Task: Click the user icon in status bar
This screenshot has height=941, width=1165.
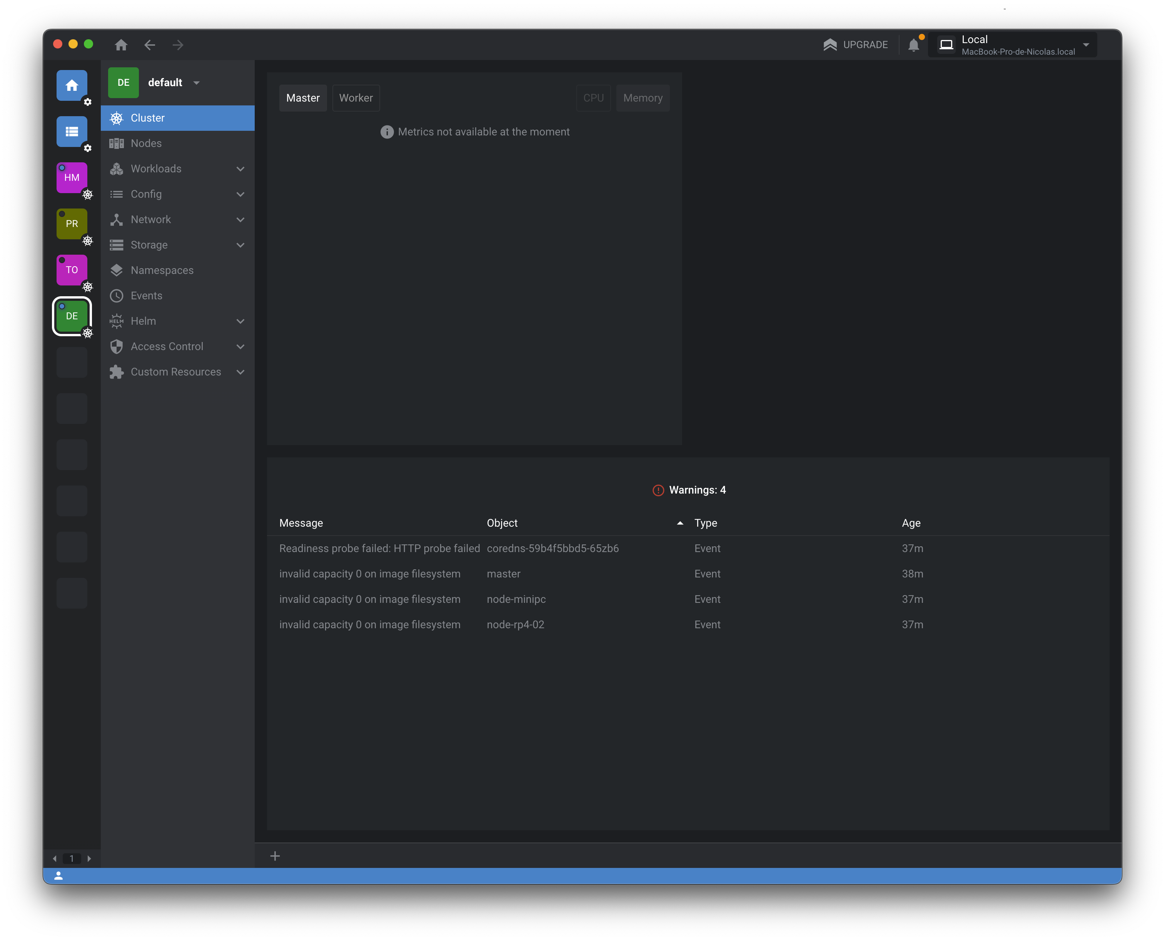Action: click(x=58, y=876)
